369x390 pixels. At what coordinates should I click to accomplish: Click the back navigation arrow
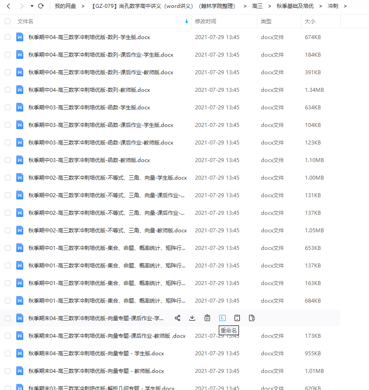coord(8,6)
